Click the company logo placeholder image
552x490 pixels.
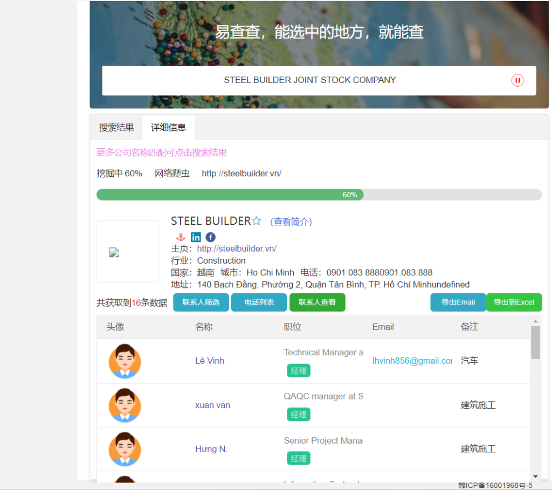click(x=114, y=252)
